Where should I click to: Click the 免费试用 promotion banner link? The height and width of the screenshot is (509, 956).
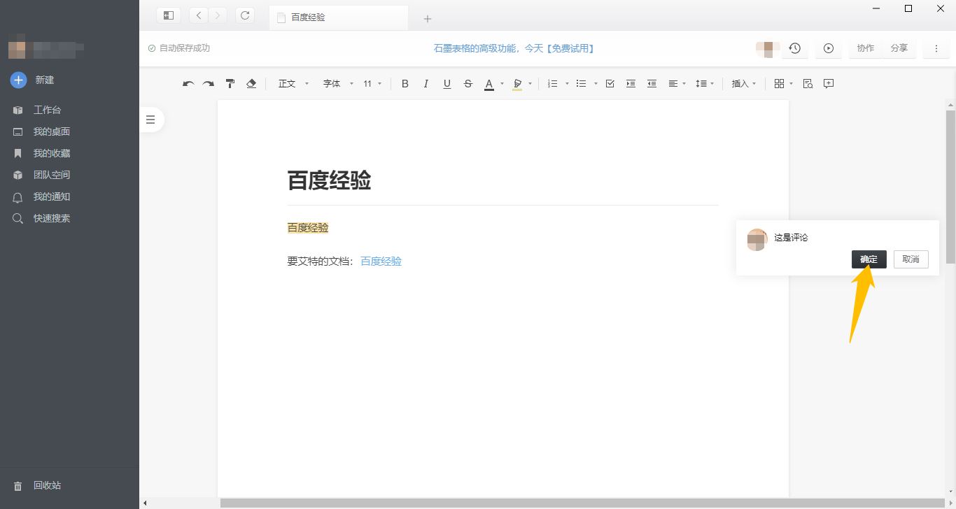pos(514,48)
